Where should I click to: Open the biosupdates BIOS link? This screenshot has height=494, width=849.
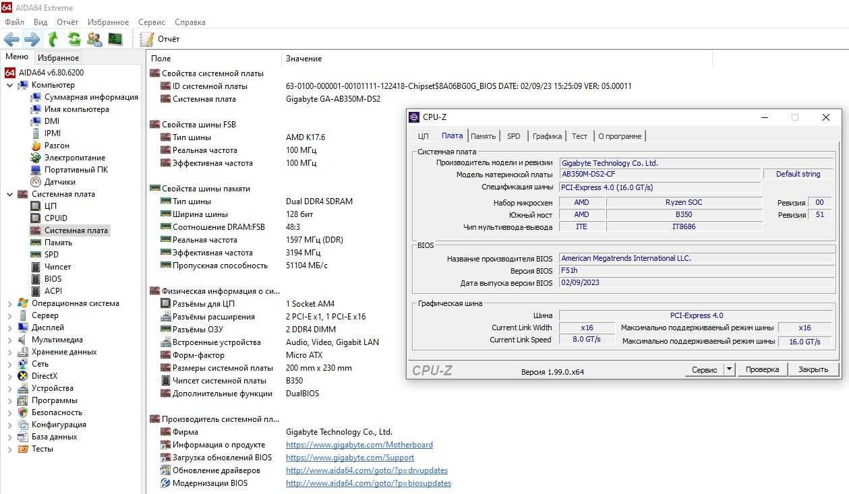tap(368, 483)
